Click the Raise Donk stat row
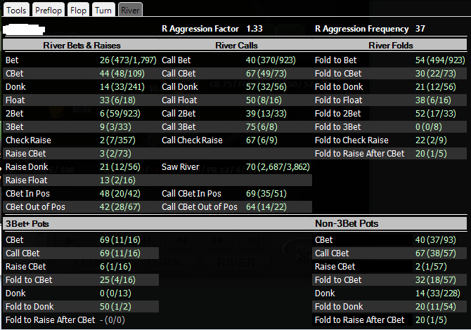The height and width of the screenshot is (330, 471). pyautogui.click(x=81, y=167)
